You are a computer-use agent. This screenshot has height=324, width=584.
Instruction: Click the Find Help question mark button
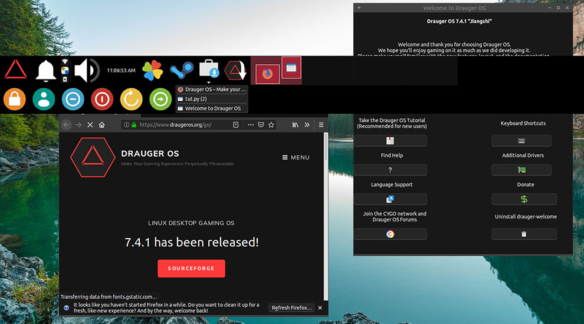tap(390, 170)
